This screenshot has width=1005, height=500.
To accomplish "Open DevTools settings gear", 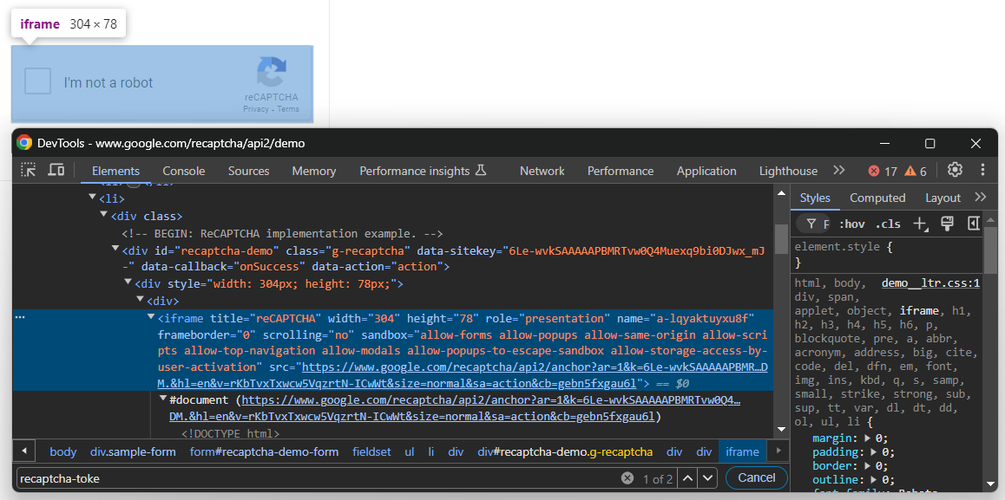I will 953,170.
